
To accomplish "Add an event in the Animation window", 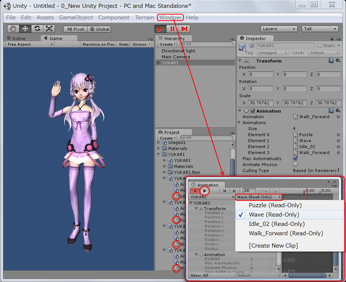I will pos(275,191).
